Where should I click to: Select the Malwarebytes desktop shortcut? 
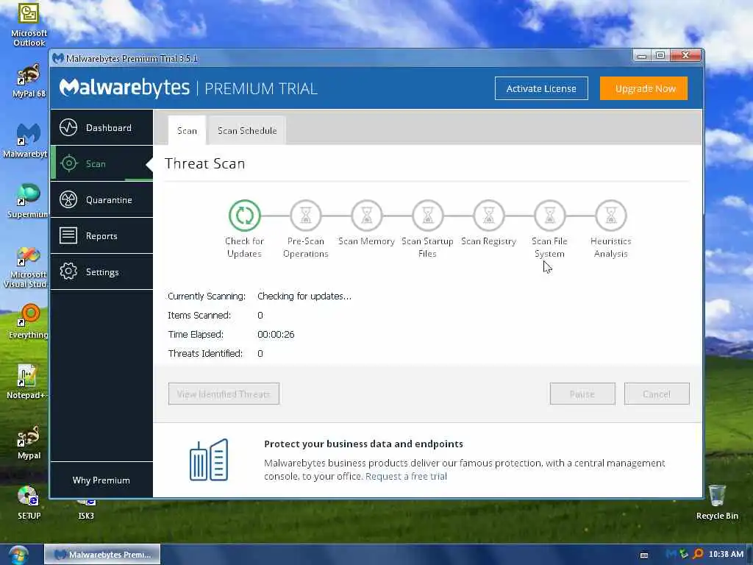coord(27,141)
